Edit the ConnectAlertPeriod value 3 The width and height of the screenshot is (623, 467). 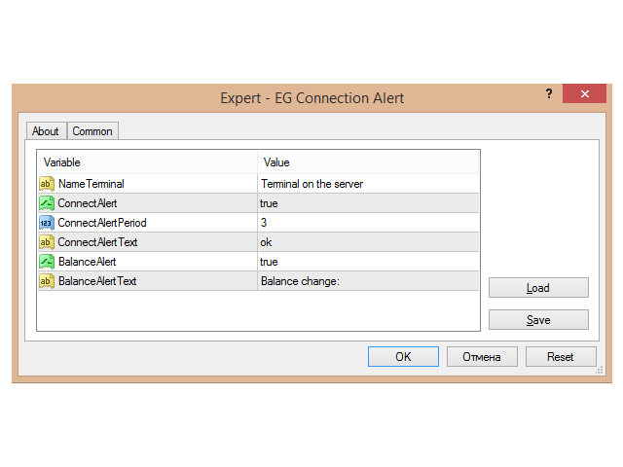pos(368,223)
